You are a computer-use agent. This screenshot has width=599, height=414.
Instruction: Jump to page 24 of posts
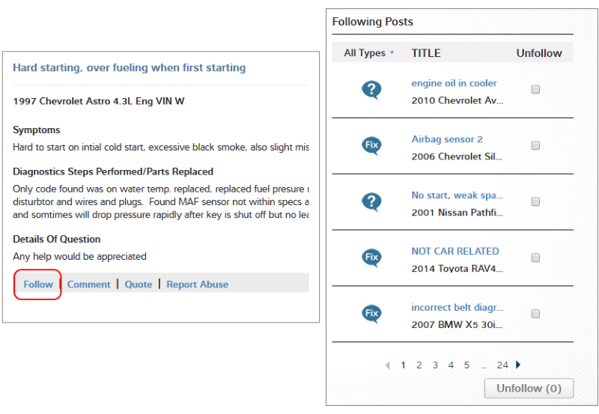coord(502,365)
